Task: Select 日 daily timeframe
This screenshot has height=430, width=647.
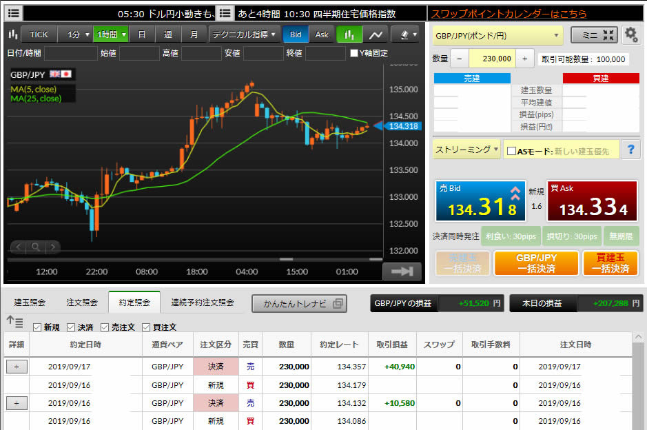Action: 141,34
